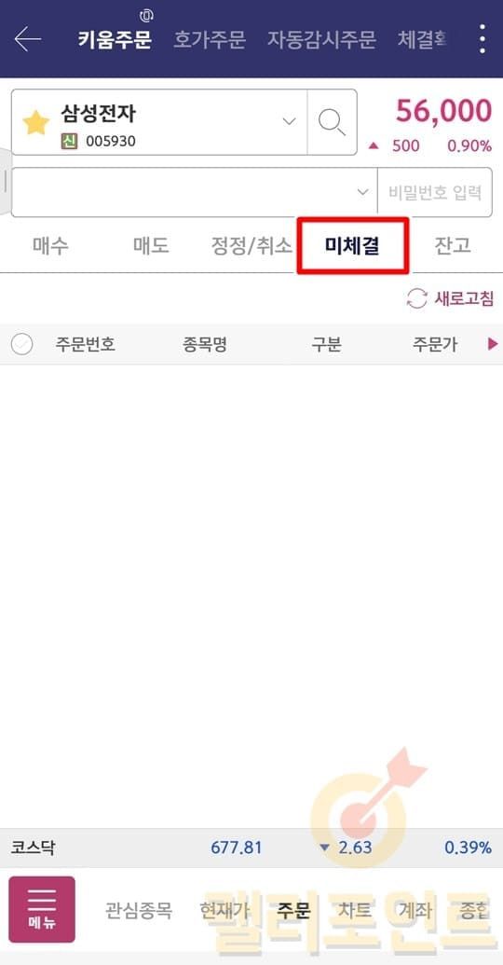The image size is (503, 965).
Task: Open the three-dot more options menu
Action: click(x=483, y=39)
